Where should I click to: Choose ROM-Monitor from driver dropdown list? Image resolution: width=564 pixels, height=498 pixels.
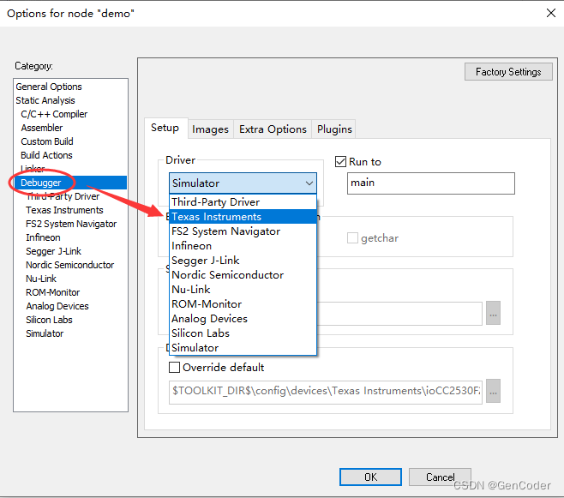(x=243, y=303)
